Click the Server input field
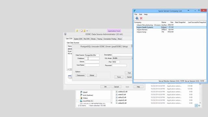Screen dimensions: 208x117 click(92, 62)
